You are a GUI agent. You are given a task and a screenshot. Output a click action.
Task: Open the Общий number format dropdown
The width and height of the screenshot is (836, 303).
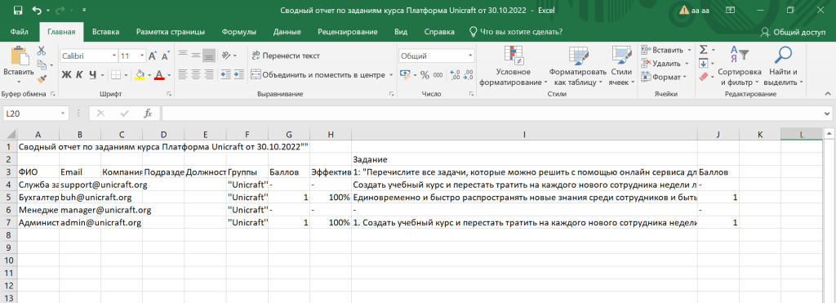click(x=471, y=56)
